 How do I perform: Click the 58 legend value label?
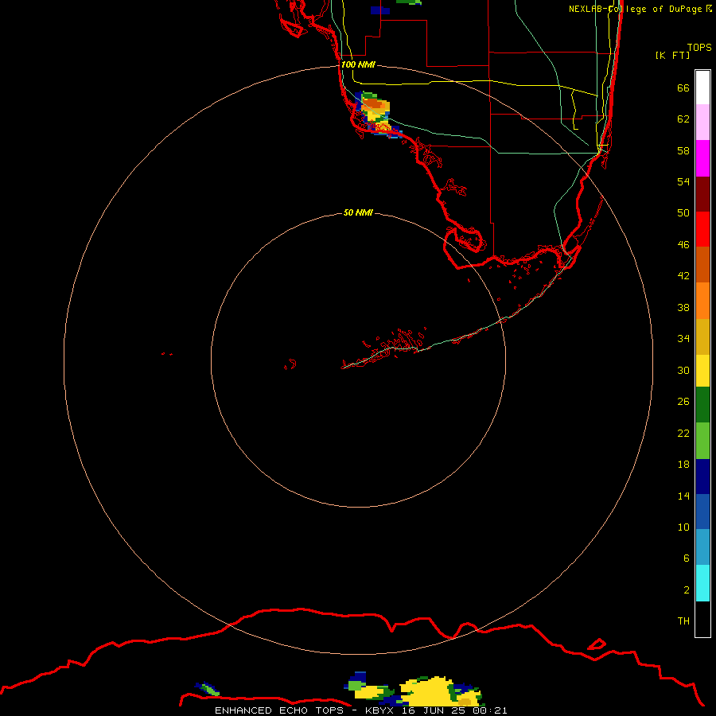683,150
